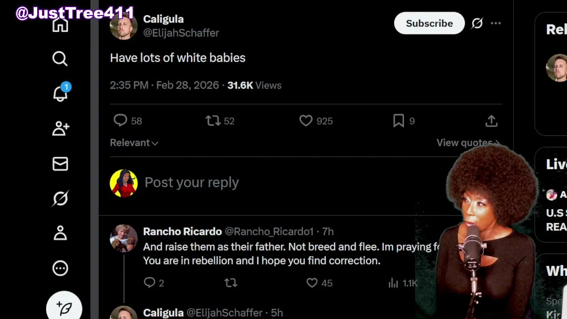Share the main post via upload icon
This screenshot has height=319, width=567.
click(491, 121)
